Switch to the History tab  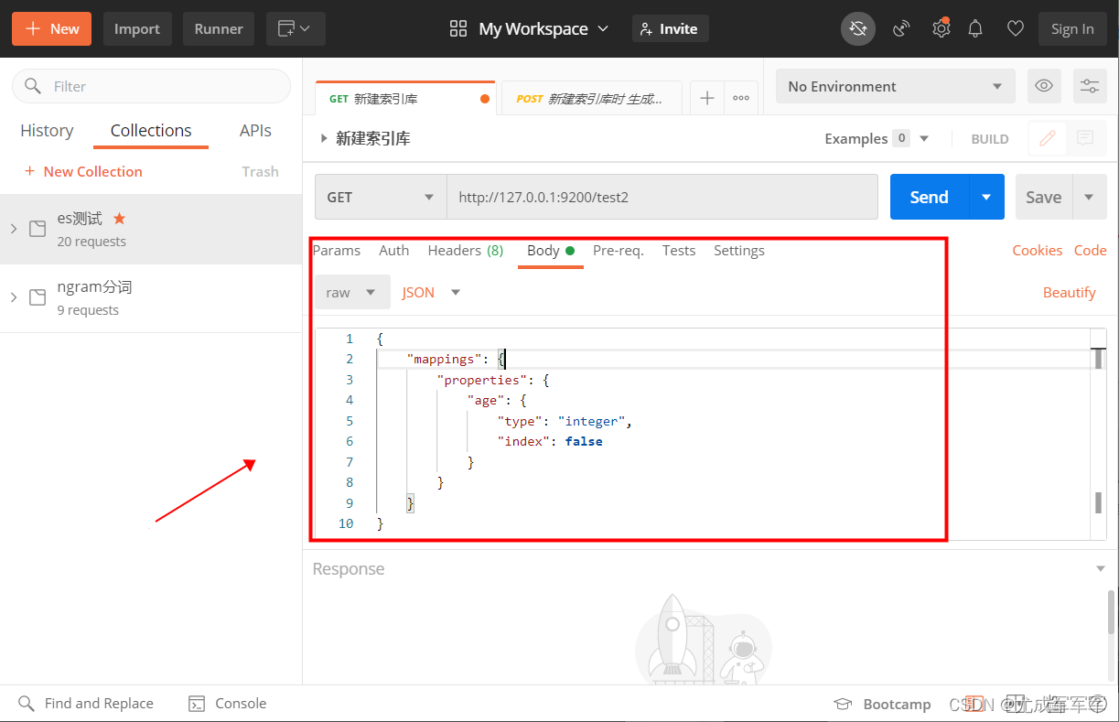(47, 130)
